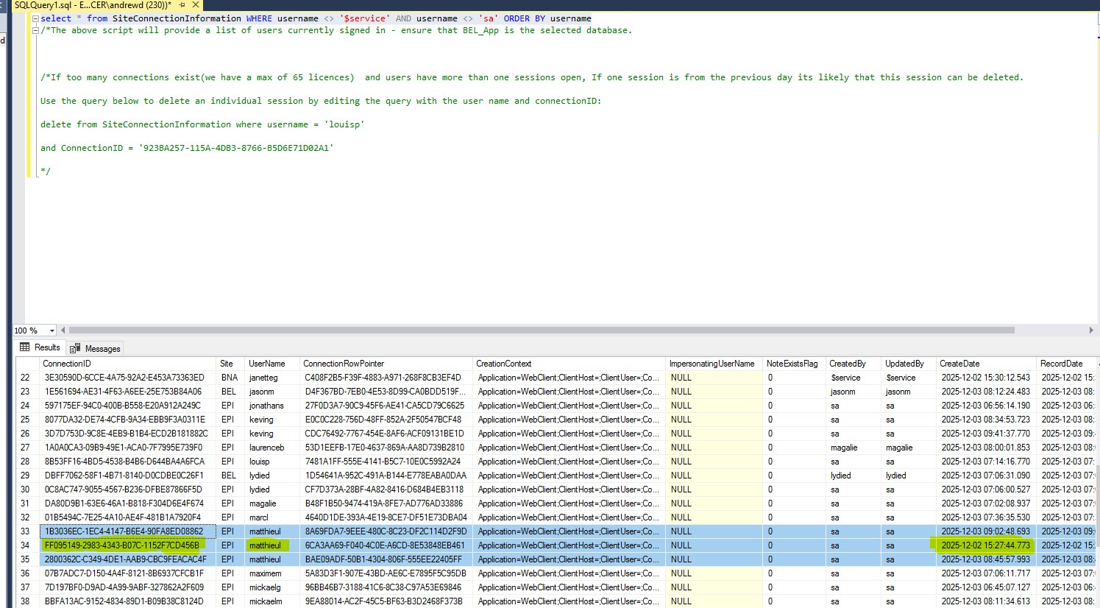Screen dimensions: 1100x608
Task: Open the Messages tab
Action: click(x=96, y=348)
